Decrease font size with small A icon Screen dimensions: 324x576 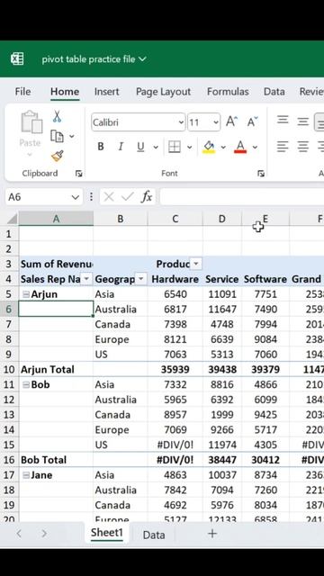point(252,121)
